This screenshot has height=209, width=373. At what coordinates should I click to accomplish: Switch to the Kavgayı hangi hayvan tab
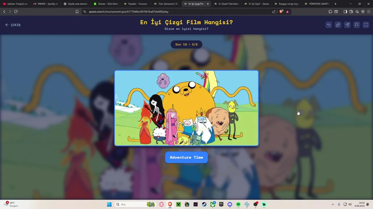(287, 4)
